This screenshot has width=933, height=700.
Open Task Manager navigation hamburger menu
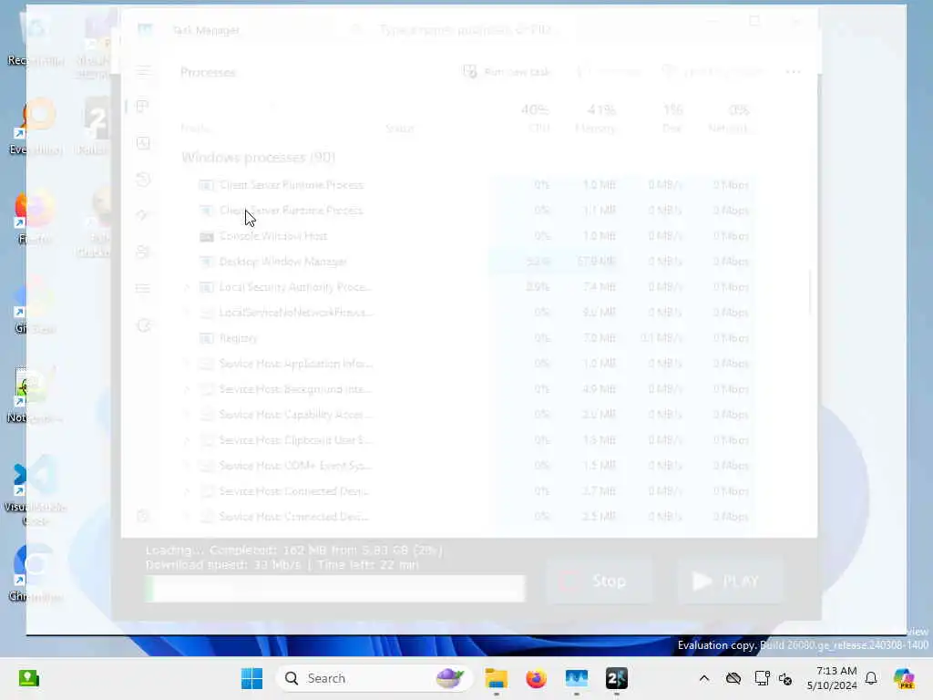(x=143, y=71)
